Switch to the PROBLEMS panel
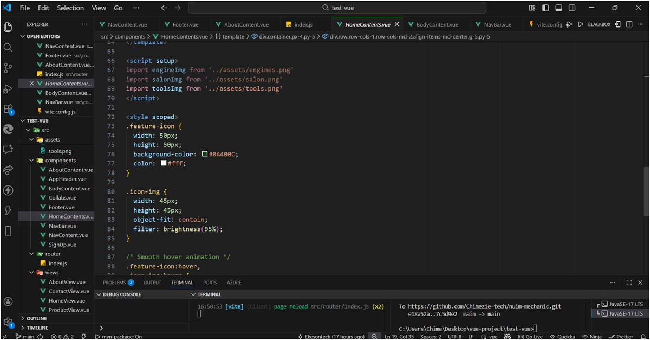 114,282
